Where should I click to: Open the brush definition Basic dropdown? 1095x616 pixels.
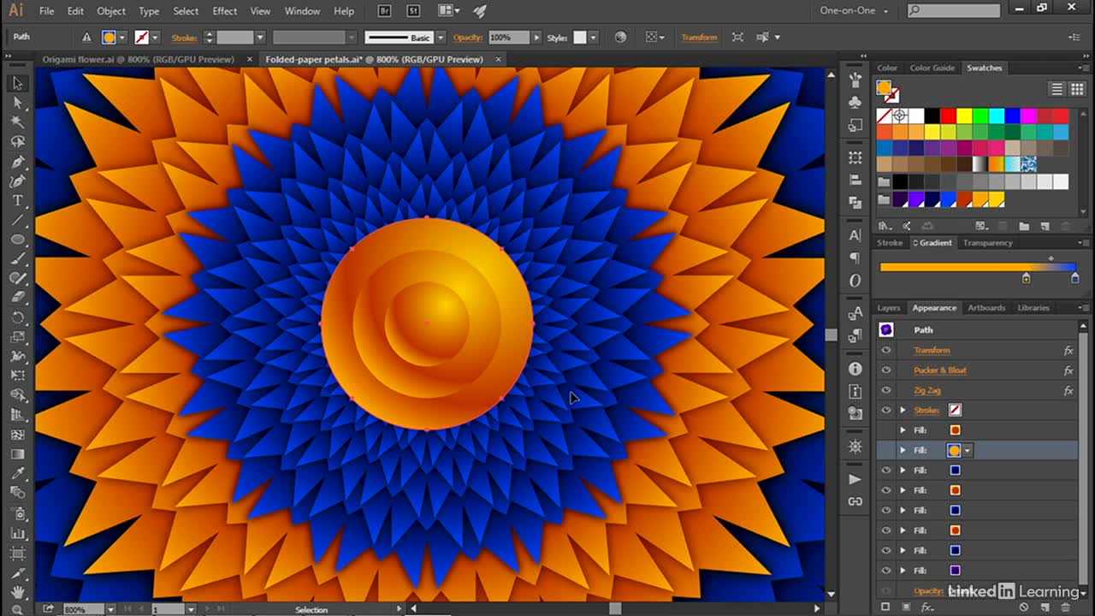(x=441, y=38)
